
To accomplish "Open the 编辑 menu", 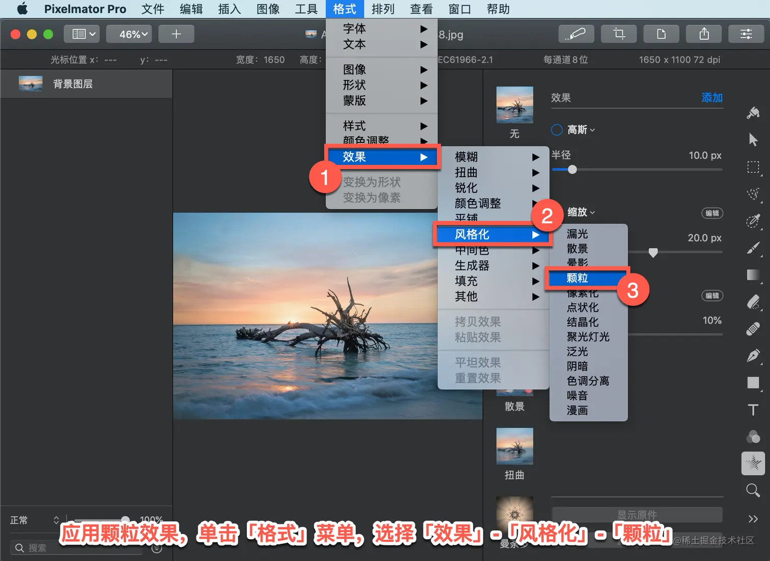I will coord(191,9).
